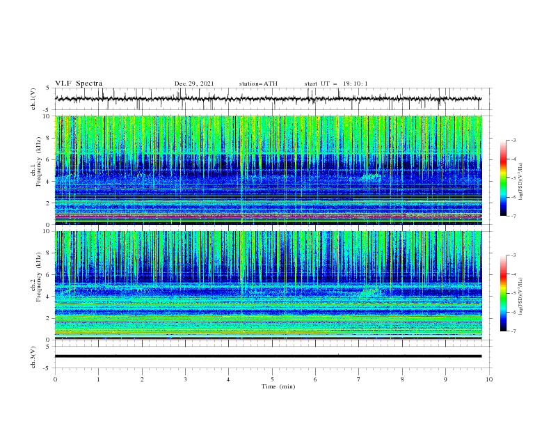Click the time axis tick label '1'
The image size is (551, 426).
(x=98, y=379)
